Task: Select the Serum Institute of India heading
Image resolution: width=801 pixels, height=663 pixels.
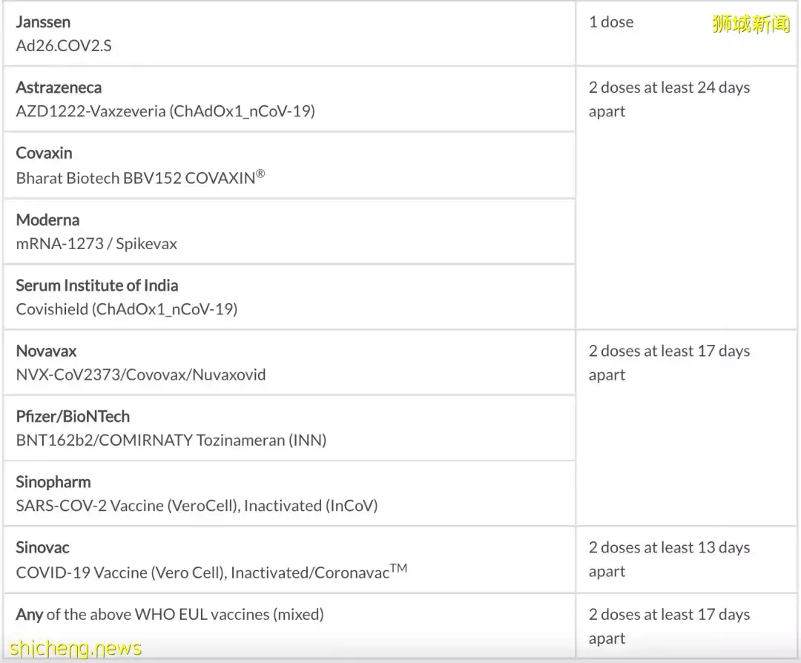Action: [x=97, y=286]
